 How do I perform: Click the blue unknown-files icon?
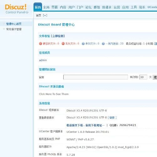click(83, 44)
